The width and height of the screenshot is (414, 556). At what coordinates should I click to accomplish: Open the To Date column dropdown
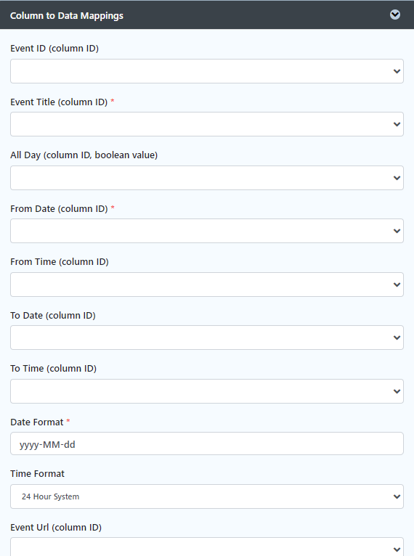[207, 338]
